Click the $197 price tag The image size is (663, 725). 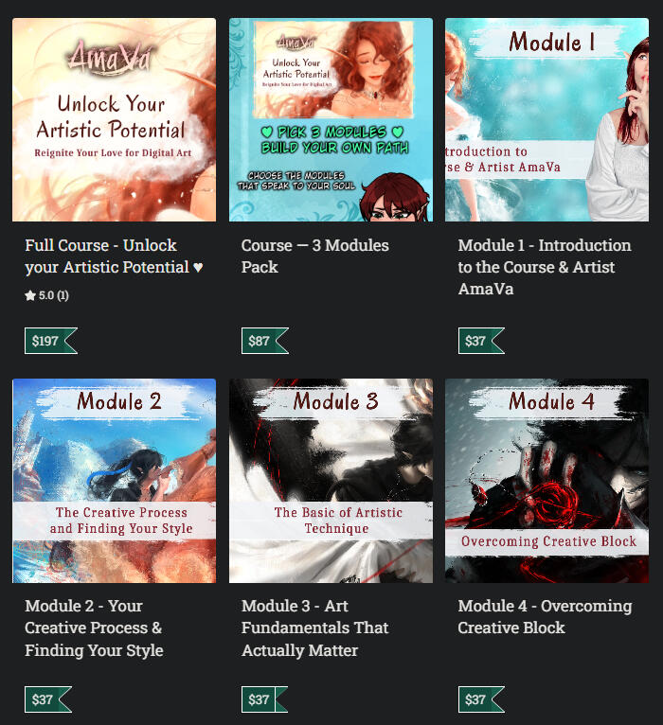[x=51, y=341]
